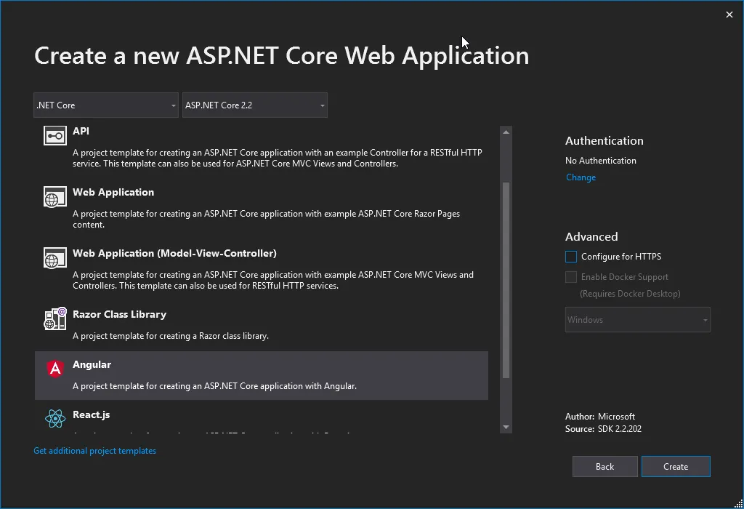Click the React.js atom icon

pos(55,418)
